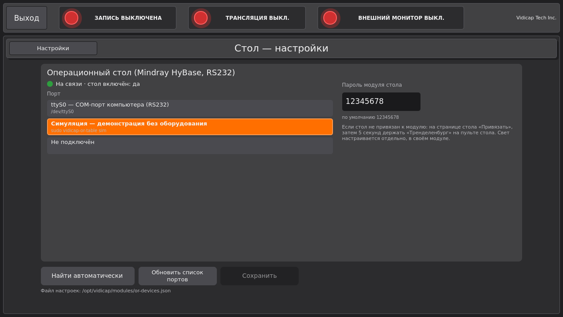Click the Порт label
The height and width of the screenshot is (317, 563).
pos(54,94)
